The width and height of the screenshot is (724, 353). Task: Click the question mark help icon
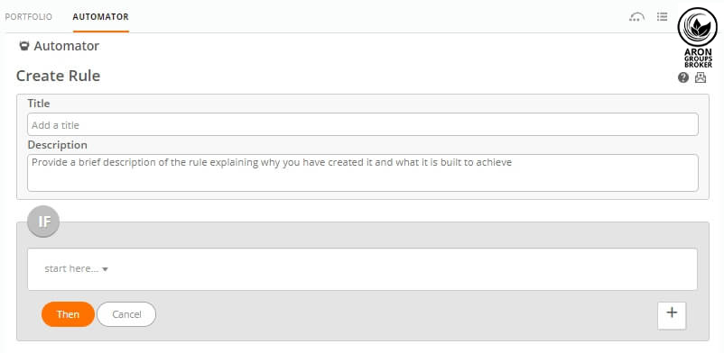click(x=683, y=77)
